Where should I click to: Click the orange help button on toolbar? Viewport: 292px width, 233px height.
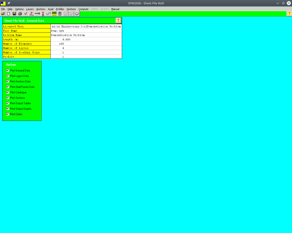click(289, 13)
